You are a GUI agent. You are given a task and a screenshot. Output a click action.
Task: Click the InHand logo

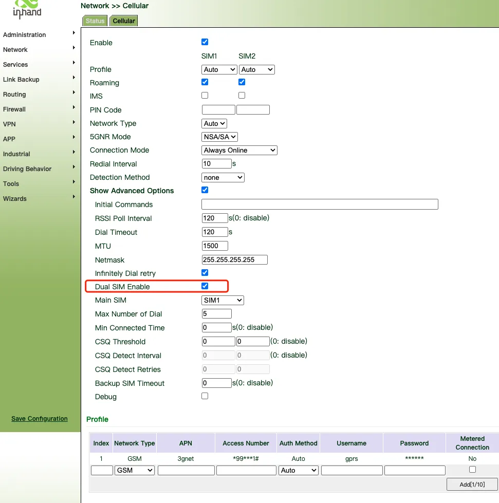click(x=27, y=9)
